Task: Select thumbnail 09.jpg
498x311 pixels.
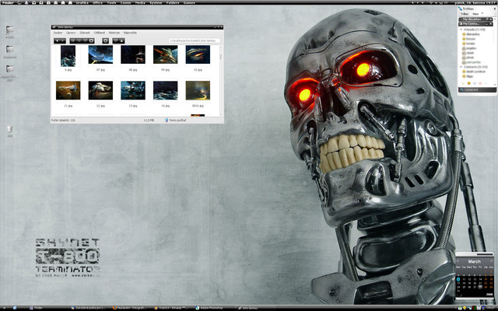Action: 165,54
